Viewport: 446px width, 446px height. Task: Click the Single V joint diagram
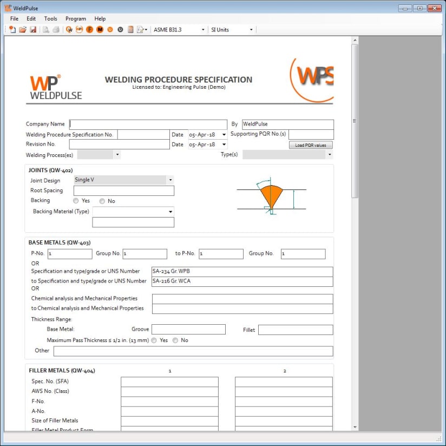(x=271, y=196)
